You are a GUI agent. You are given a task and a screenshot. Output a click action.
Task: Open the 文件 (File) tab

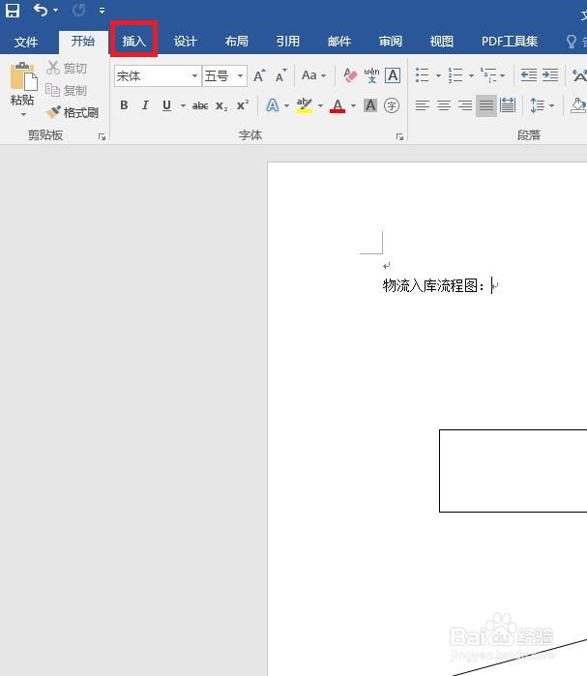pyautogui.click(x=26, y=42)
